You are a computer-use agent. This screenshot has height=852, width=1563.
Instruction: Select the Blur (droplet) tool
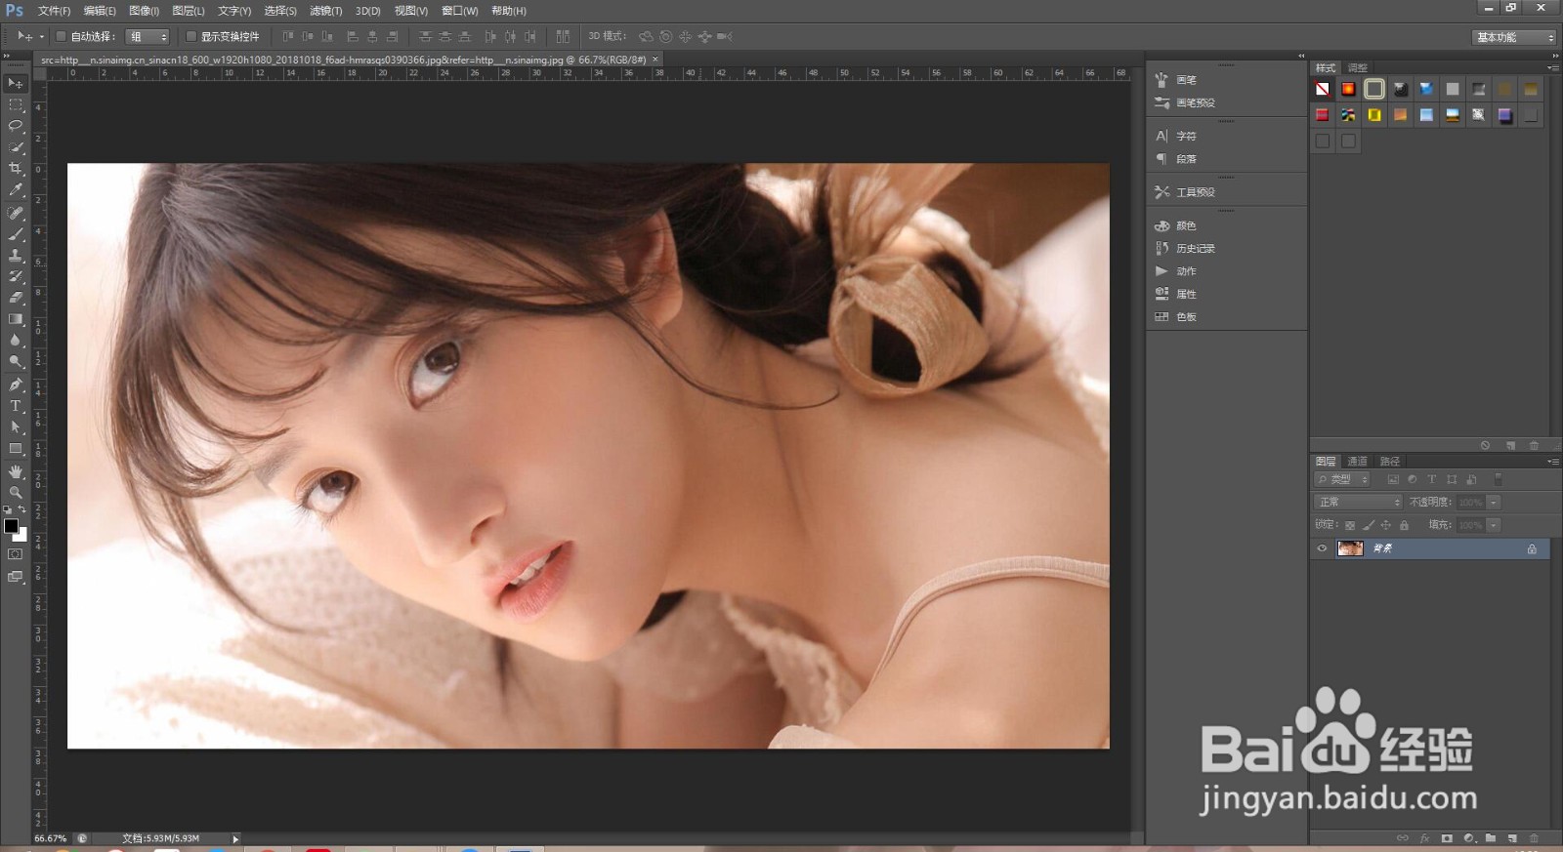click(16, 341)
